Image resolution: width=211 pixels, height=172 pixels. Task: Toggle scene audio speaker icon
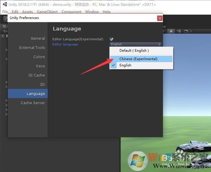tap(179, 31)
